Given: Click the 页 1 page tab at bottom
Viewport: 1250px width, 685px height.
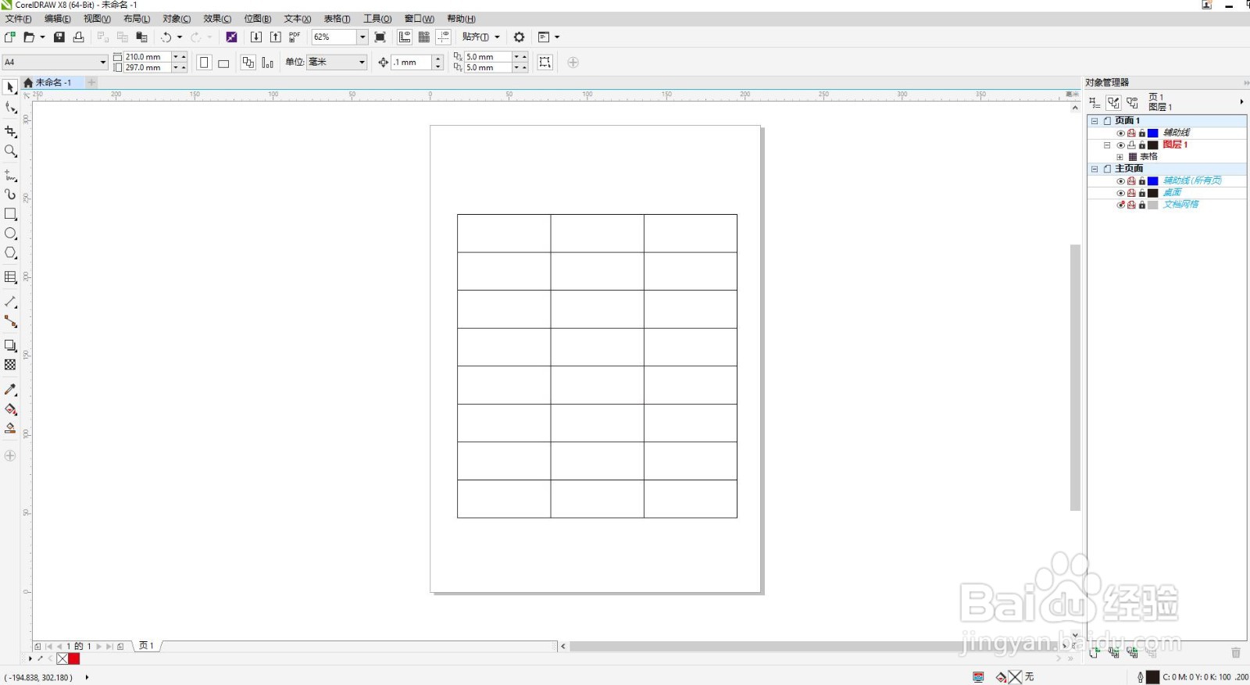Looking at the screenshot, I should [x=146, y=646].
